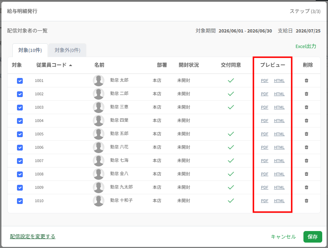
Task: Click trash icon for 勤怠 三恵
Action: click(306, 107)
